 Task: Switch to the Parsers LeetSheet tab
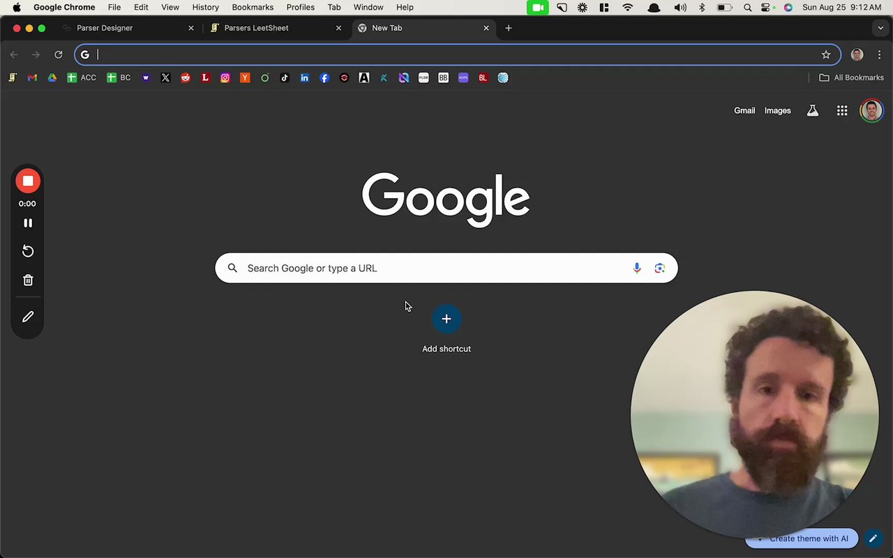(x=276, y=28)
